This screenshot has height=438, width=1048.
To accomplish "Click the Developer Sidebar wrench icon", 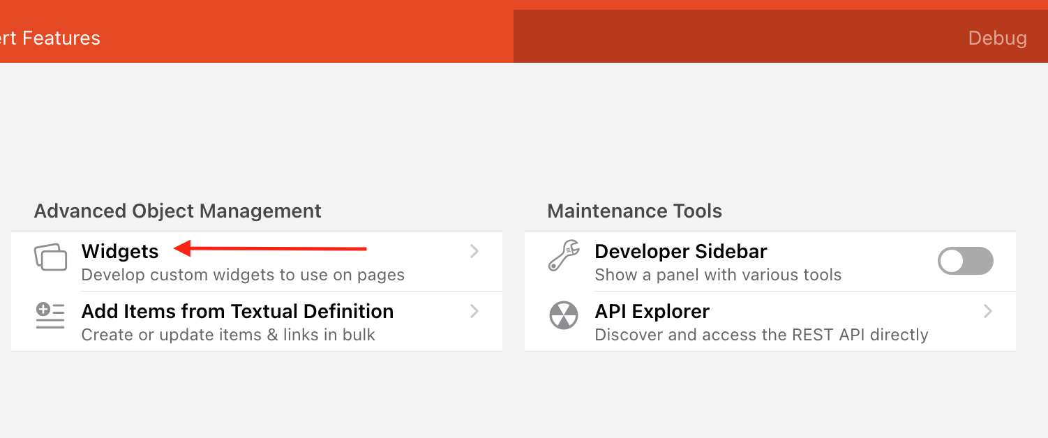I will 564,255.
